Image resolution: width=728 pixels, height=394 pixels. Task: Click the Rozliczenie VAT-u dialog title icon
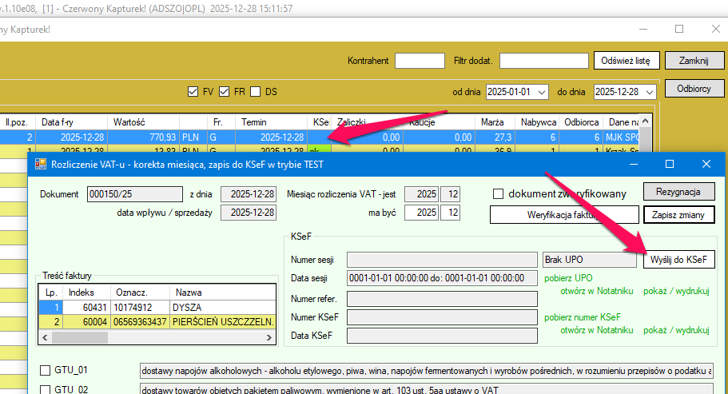(x=42, y=165)
